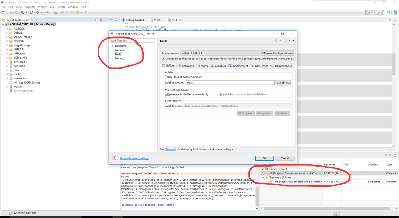Click the Debug bug toolbar icon
The image size is (399, 218).
[x=38, y=12]
